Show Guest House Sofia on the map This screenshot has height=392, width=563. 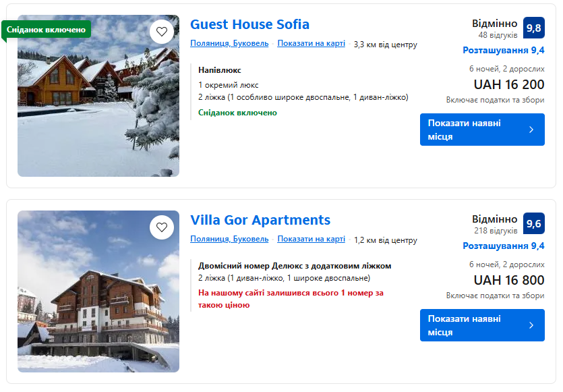pyautogui.click(x=311, y=44)
